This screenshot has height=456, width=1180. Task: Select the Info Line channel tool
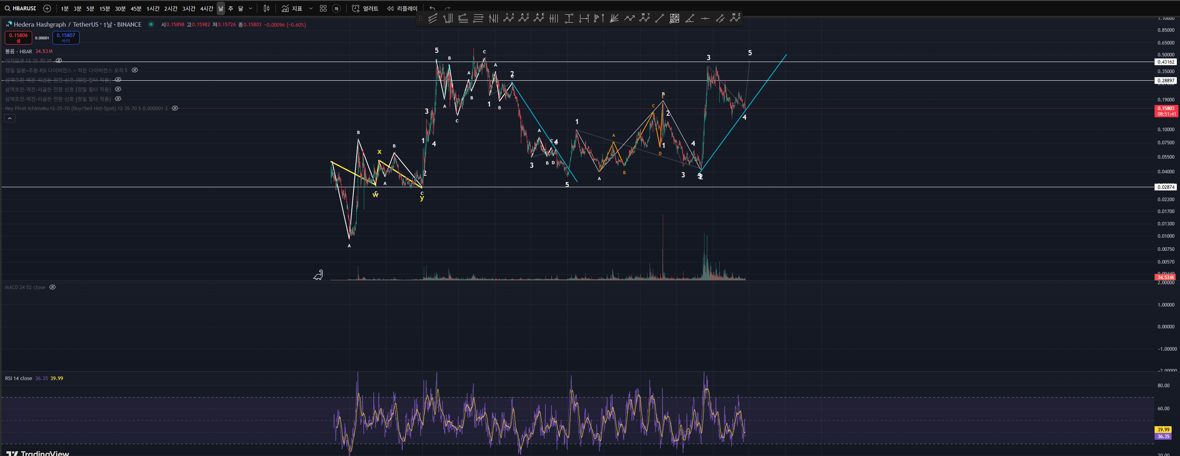[x=720, y=18]
